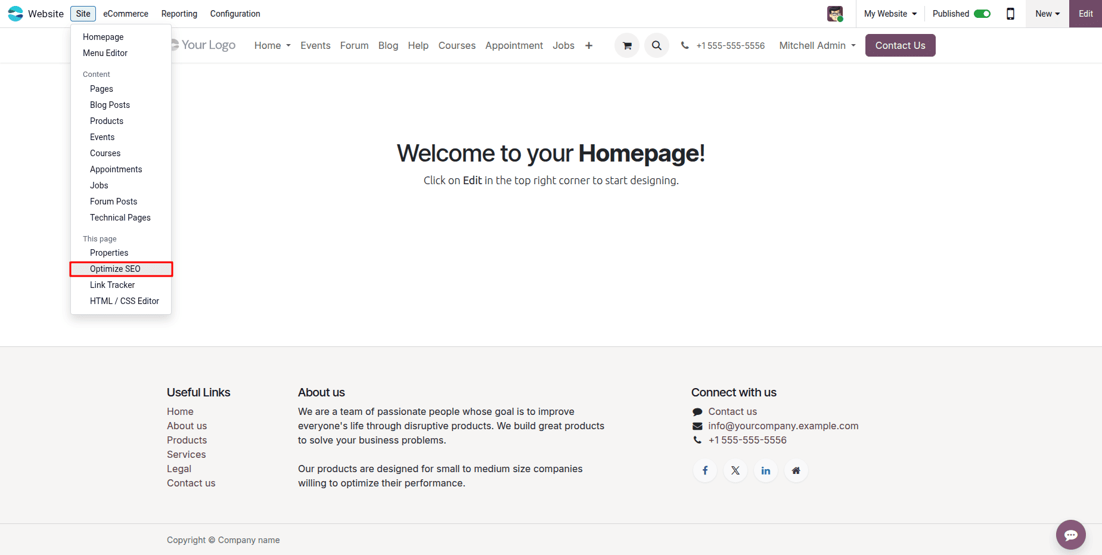This screenshot has width=1102, height=555.
Task: Open the Reporting menu
Action: click(x=179, y=14)
